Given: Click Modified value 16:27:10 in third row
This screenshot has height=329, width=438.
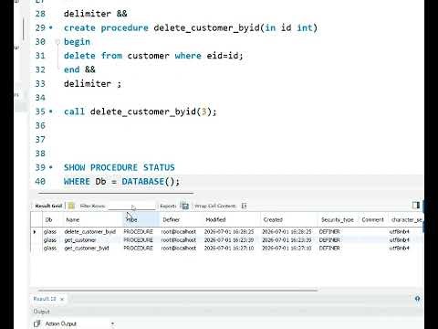Looking at the screenshot, I should [229, 249].
